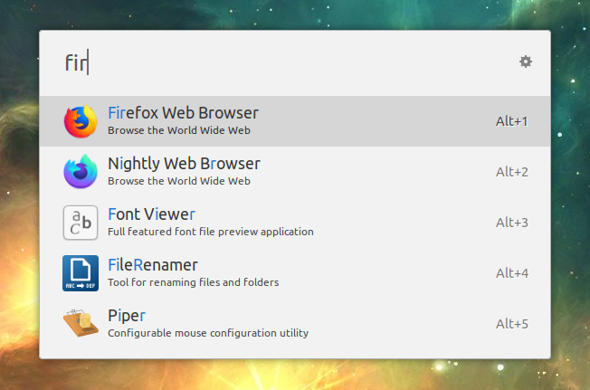Click the Piper mousetrap icon

click(81, 323)
